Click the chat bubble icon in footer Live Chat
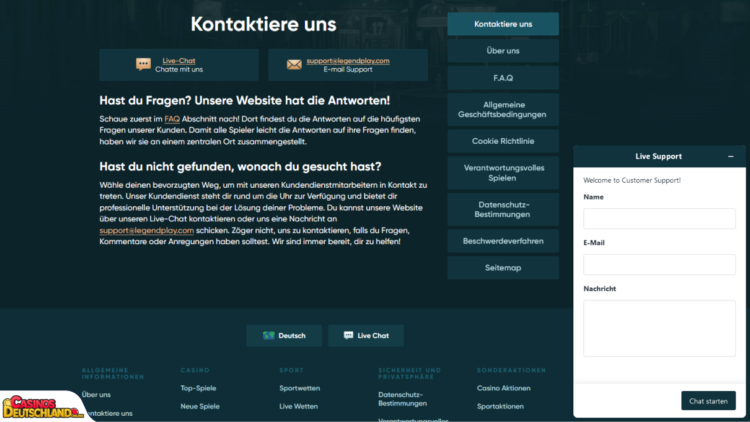This screenshot has width=750, height=422. click(348, 335)
